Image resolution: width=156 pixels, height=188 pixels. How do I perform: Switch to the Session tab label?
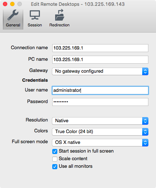[x=35, y=25]
